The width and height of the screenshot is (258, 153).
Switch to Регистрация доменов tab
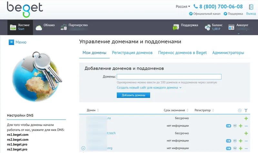132,53
